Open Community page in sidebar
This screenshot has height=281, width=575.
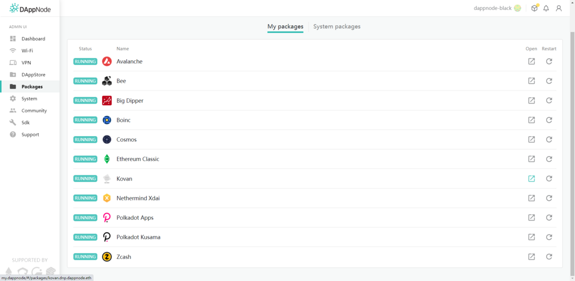point(30,110)
